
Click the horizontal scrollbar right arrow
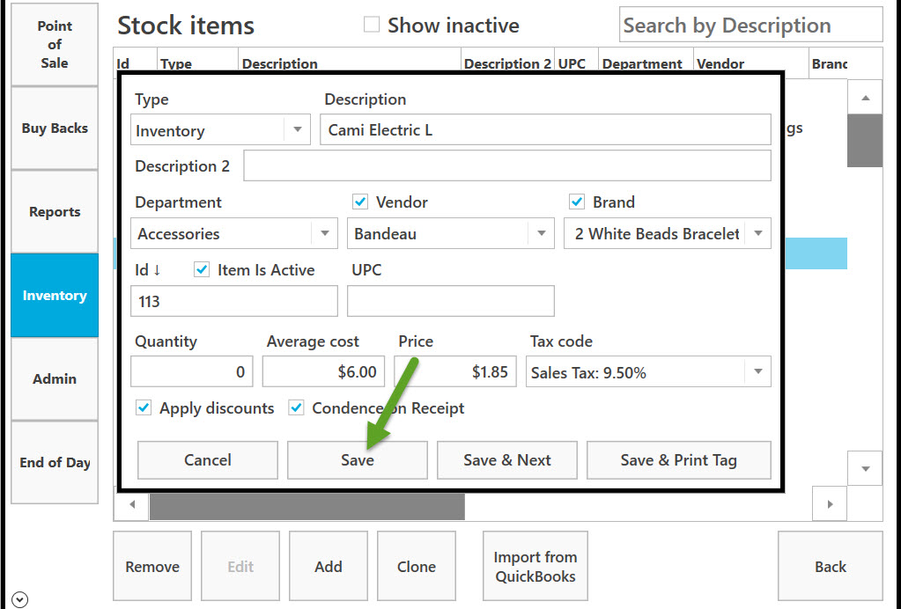click(830, 504)
